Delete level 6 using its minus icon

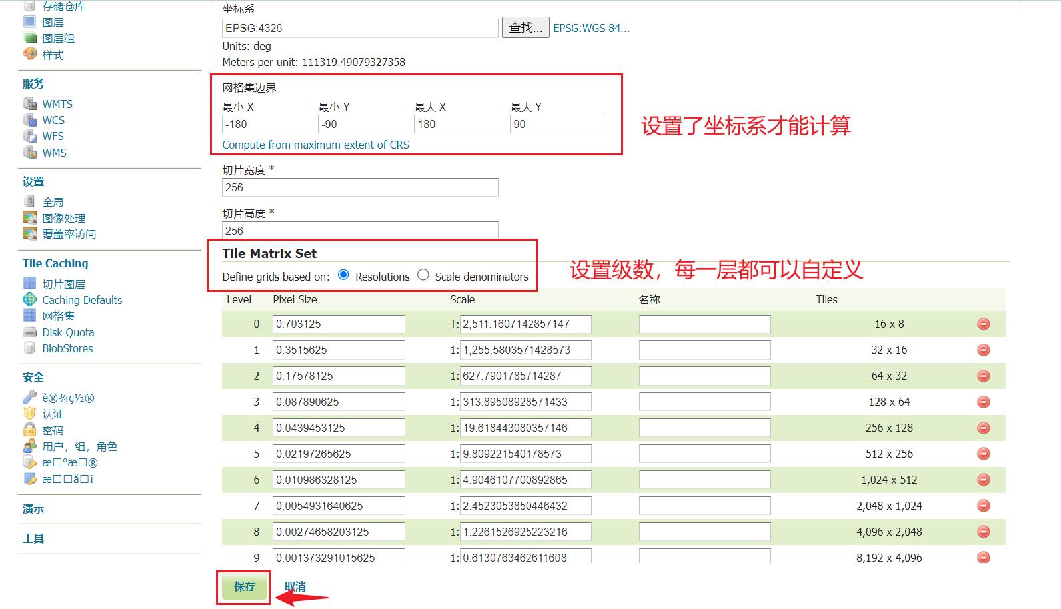pyautogui.click(x=983, y=480)
